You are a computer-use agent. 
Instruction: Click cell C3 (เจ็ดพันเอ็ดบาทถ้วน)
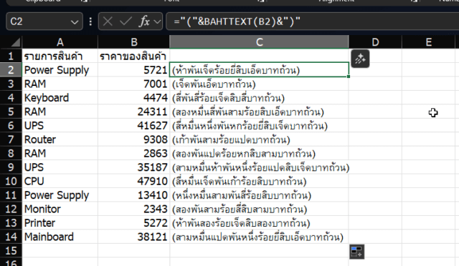pyautogui.click(x=259, y=84)
